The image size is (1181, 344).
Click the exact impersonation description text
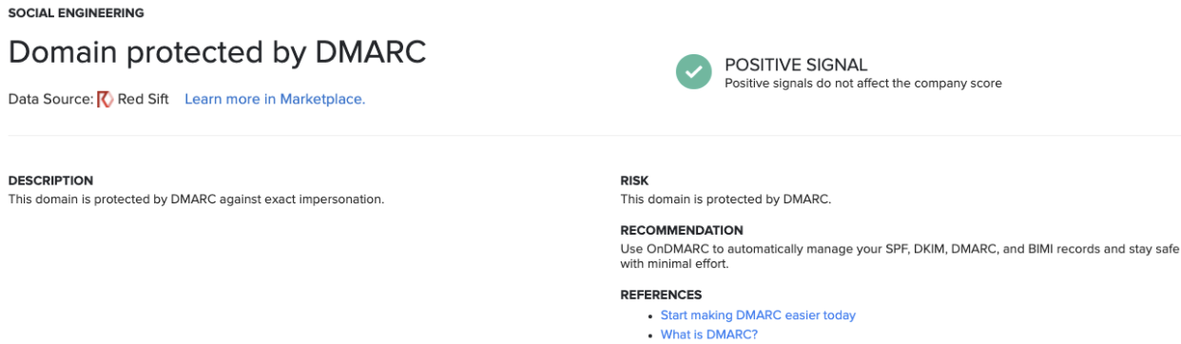click(196, 199)
